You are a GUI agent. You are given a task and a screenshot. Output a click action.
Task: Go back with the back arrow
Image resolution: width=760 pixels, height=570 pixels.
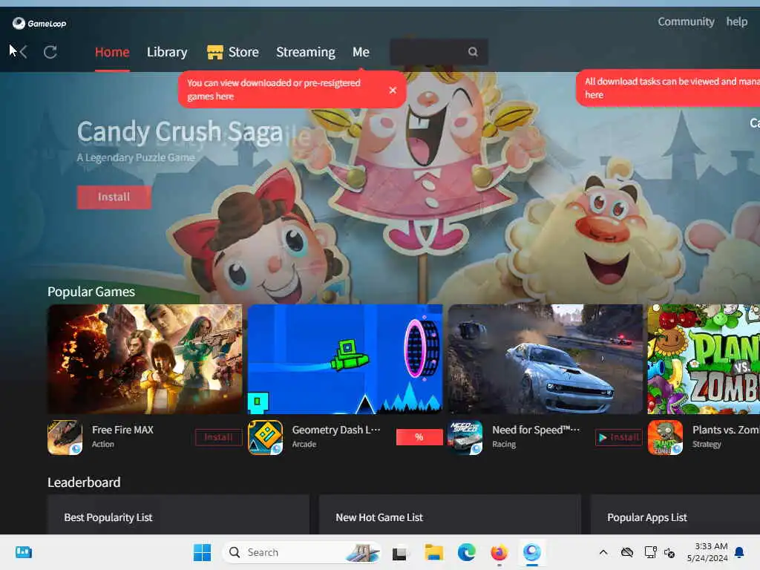[x=23, y=52]
